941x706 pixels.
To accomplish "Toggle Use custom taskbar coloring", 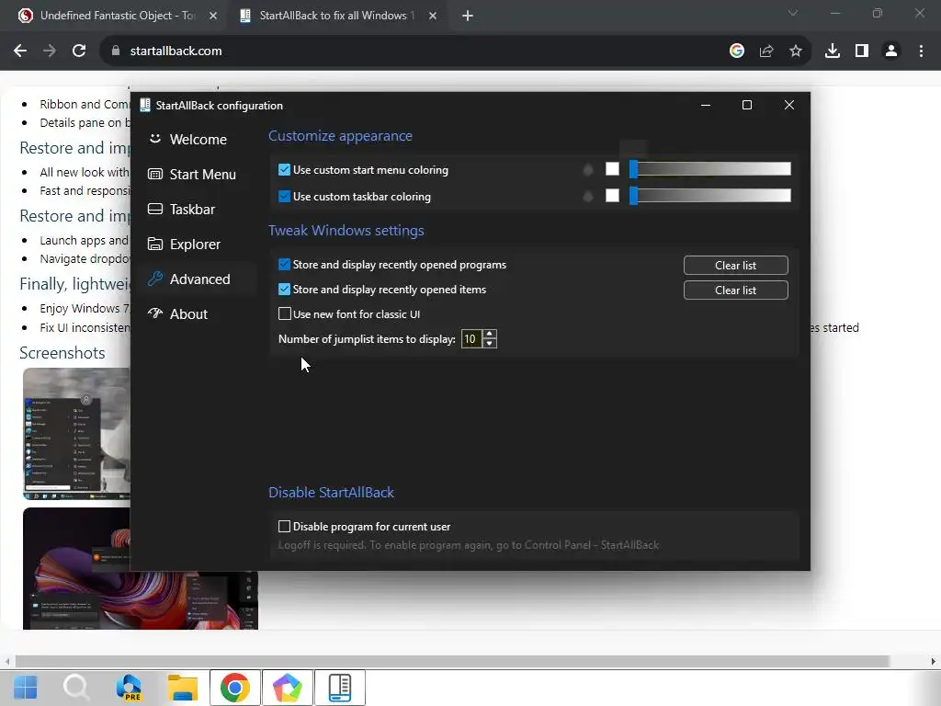I will 285,197.
